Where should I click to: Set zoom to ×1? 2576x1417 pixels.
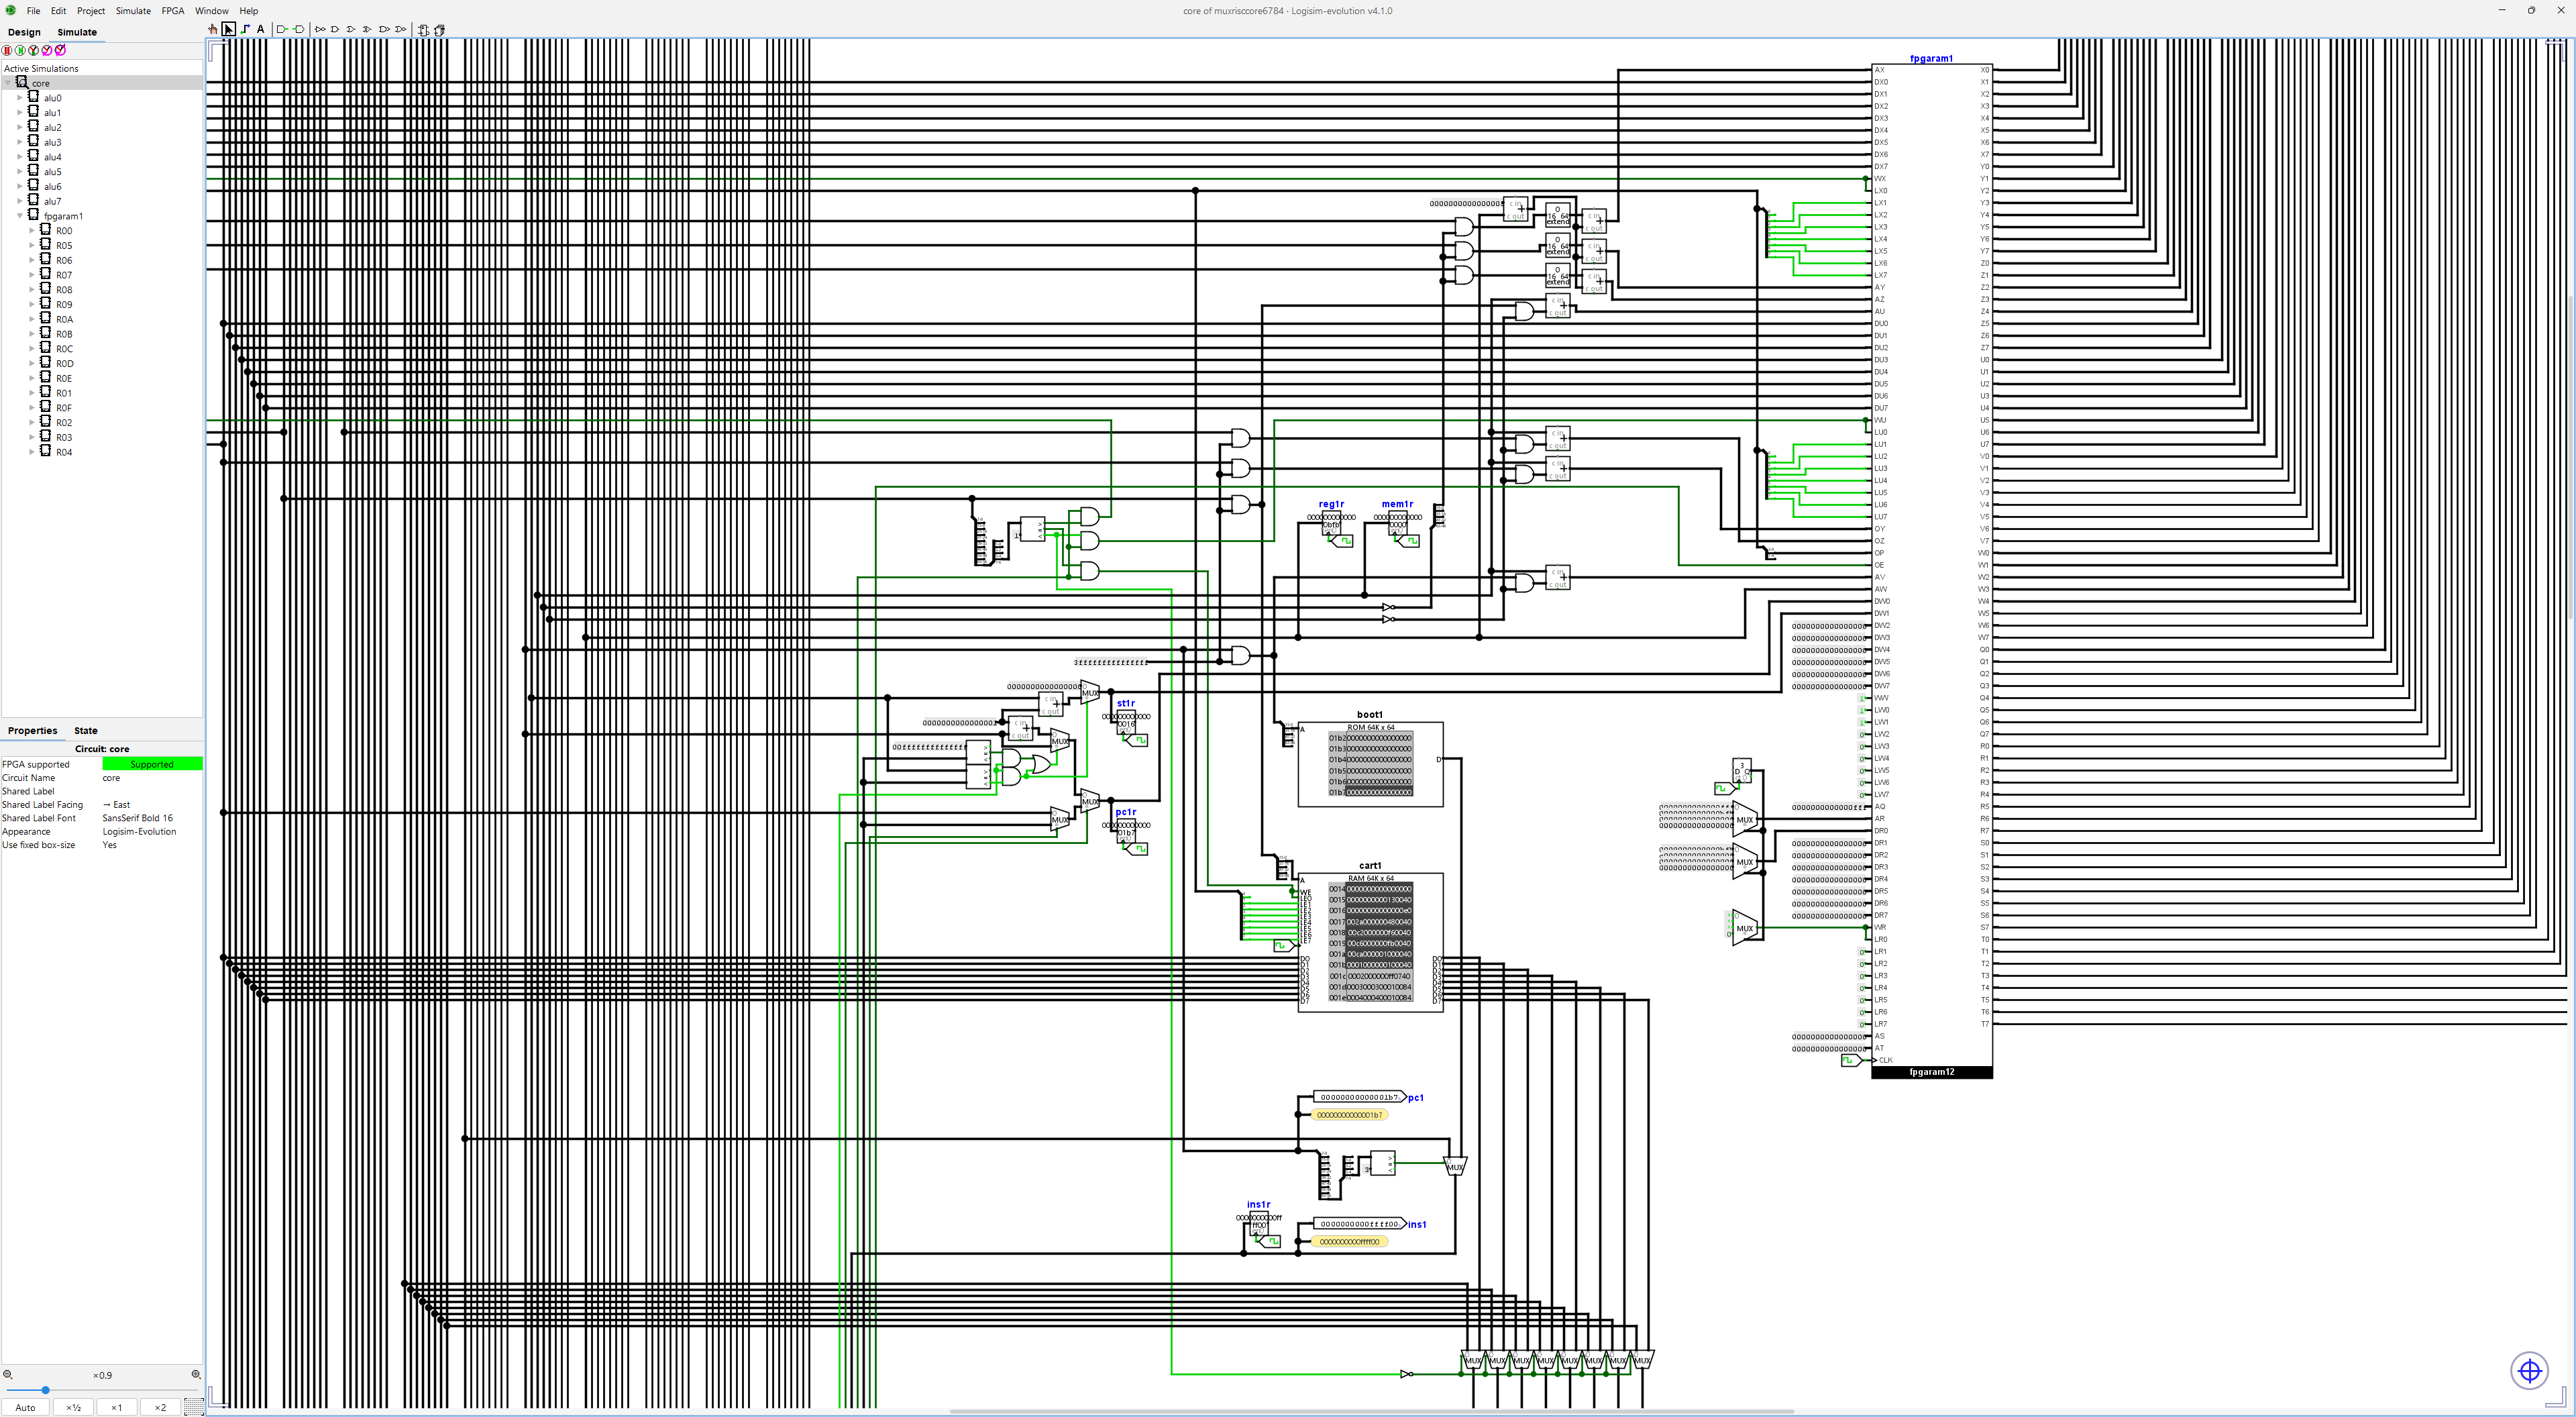pyautogui.click(x=116, y=1407)
